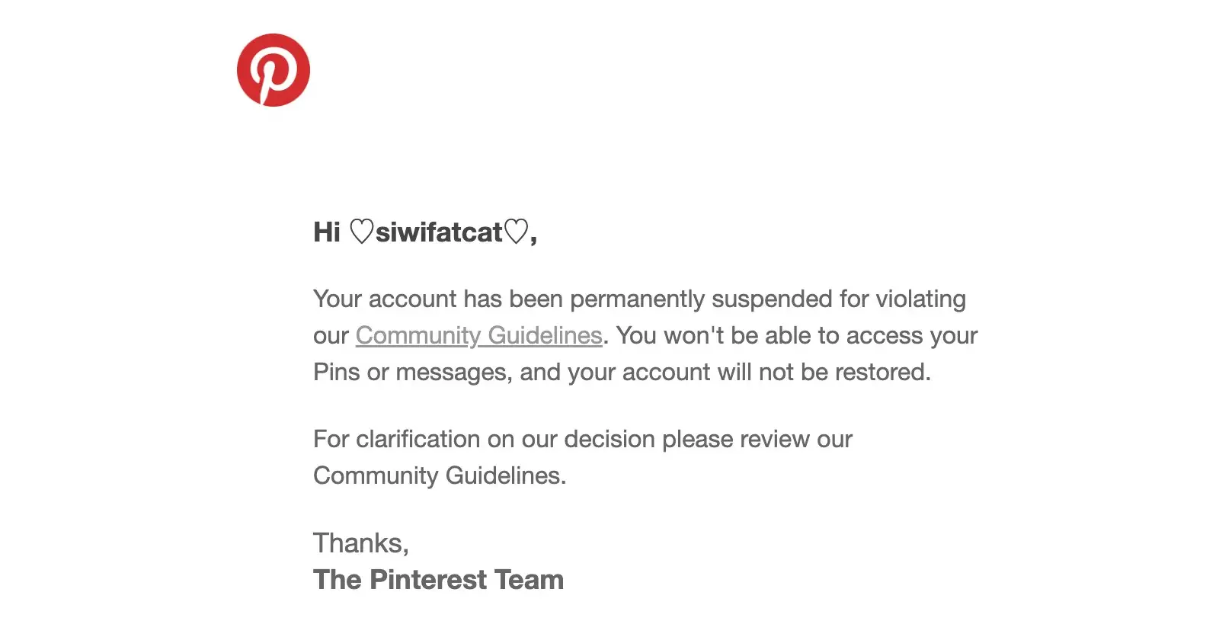Click the word "Hi" in the greeting
This screenshot has width=1219, height=640.
[326, 232]
